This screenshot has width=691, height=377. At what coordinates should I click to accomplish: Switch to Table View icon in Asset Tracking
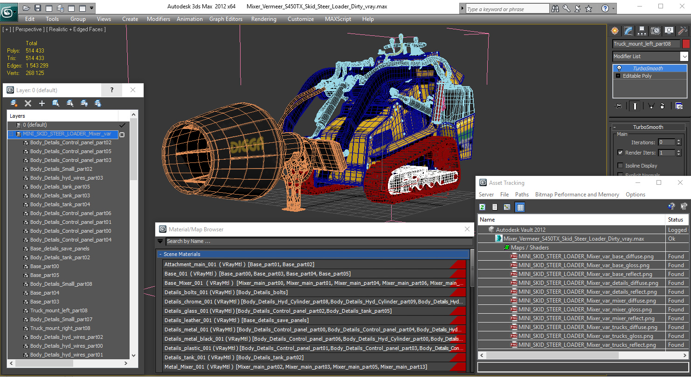click(520, 207)
